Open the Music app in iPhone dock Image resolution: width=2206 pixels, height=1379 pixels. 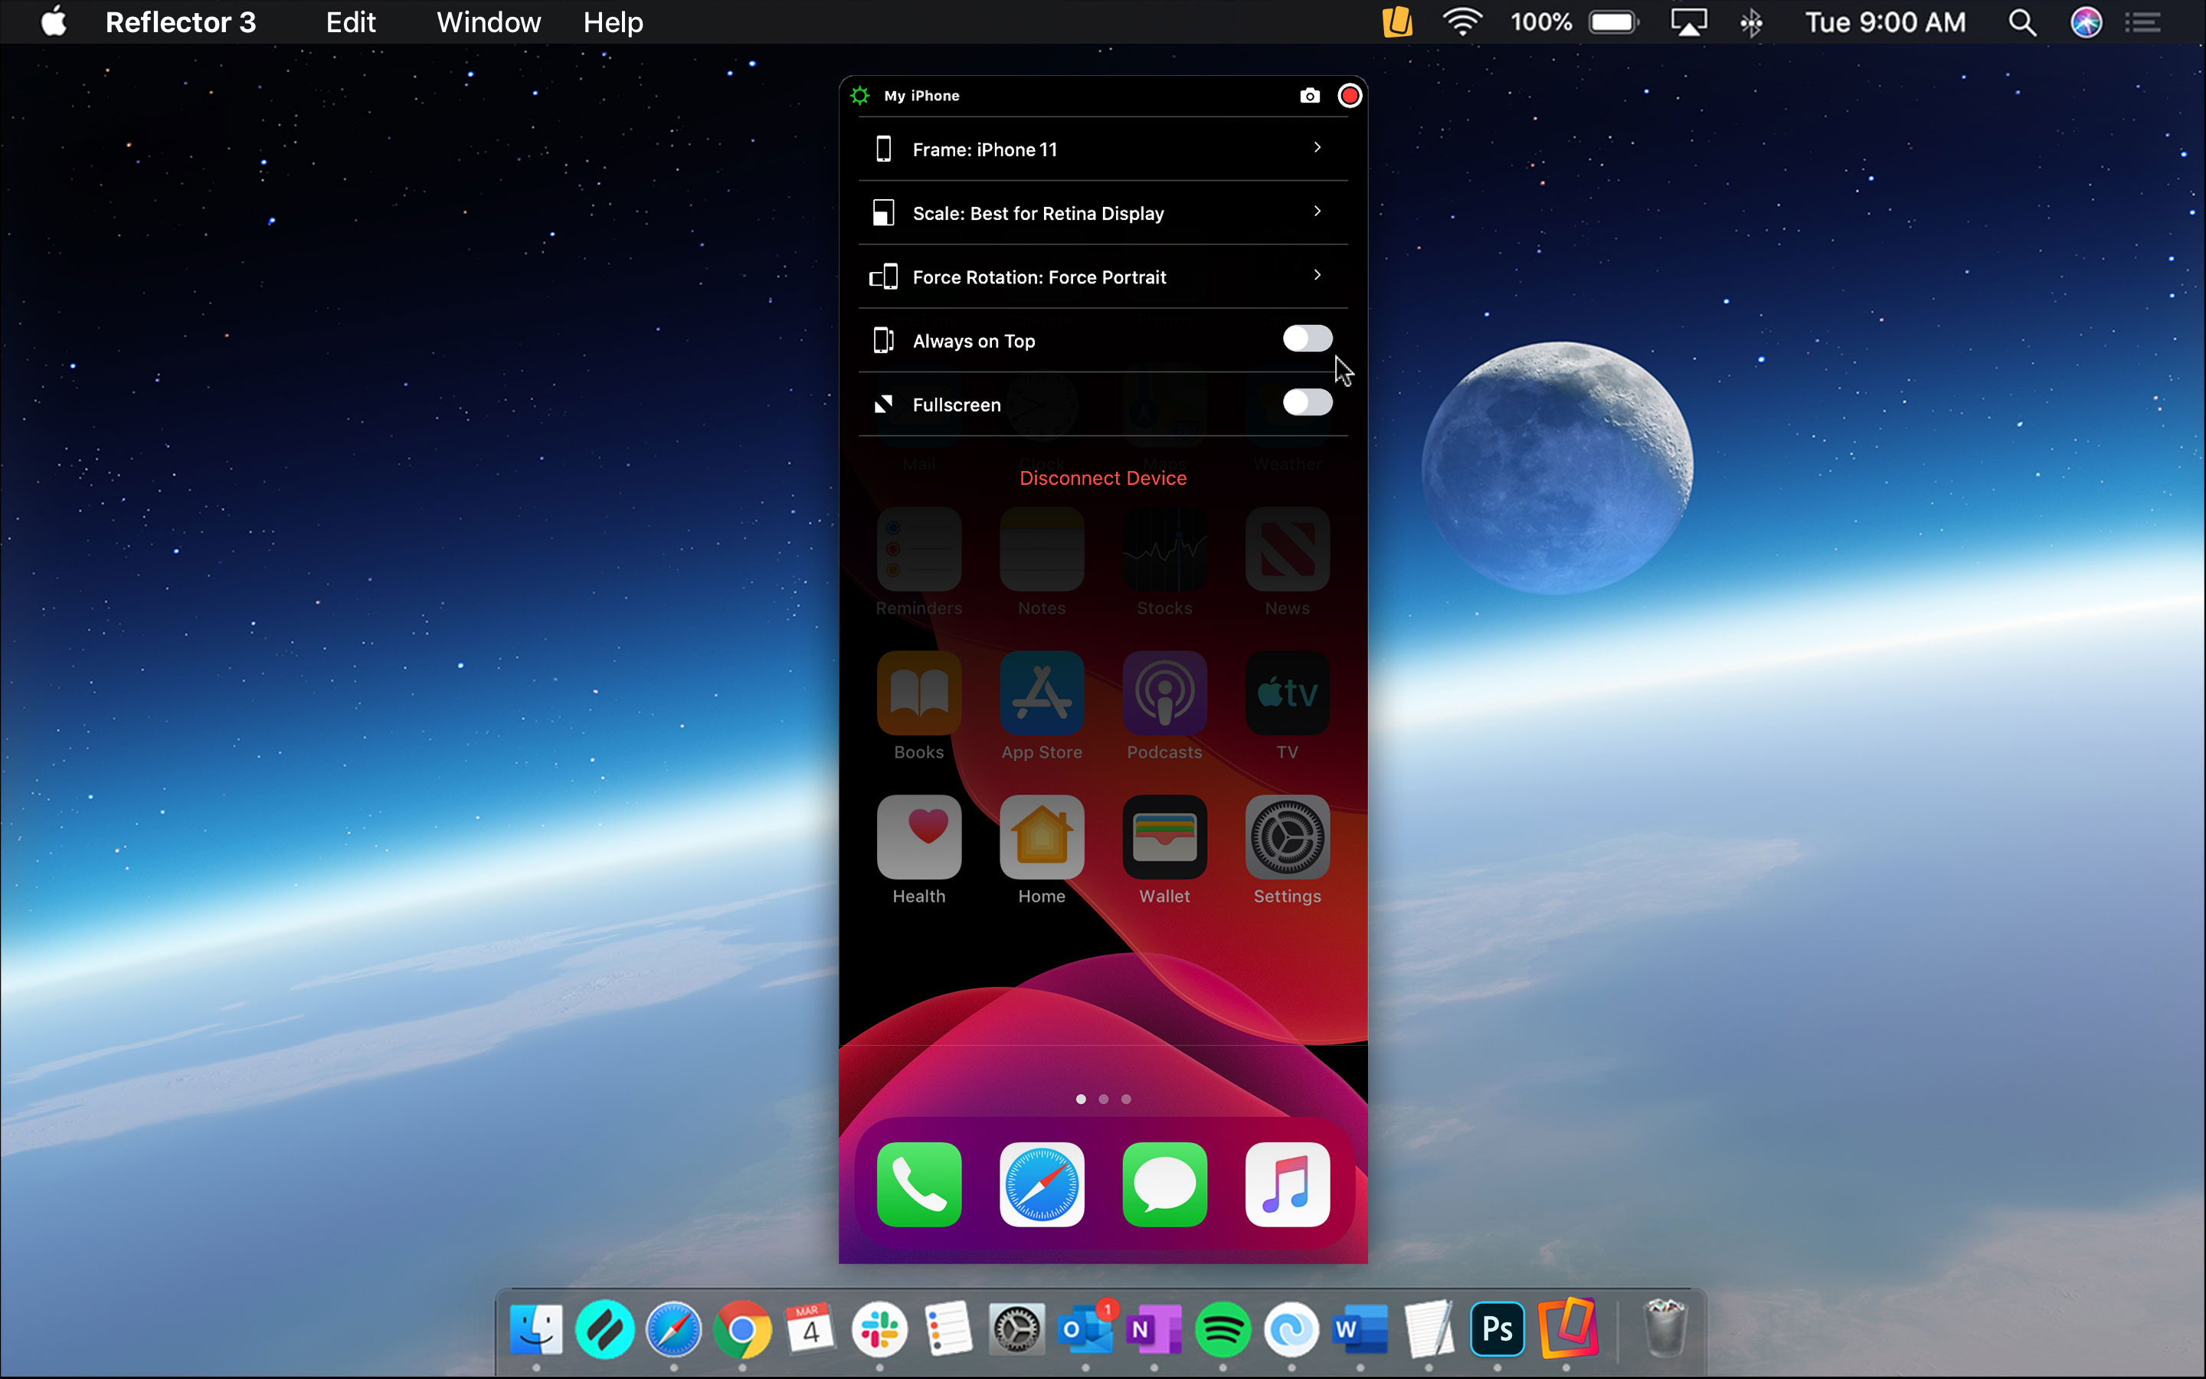tap(1286, 1184)
